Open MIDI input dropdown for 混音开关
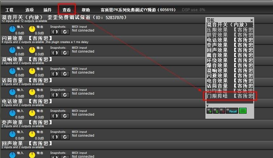Image resolution: width=273 pixels, height=158 pixels. coord(83,30)
